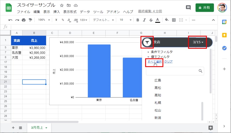Toggle 高松 in the filter list

click(158, 88)
